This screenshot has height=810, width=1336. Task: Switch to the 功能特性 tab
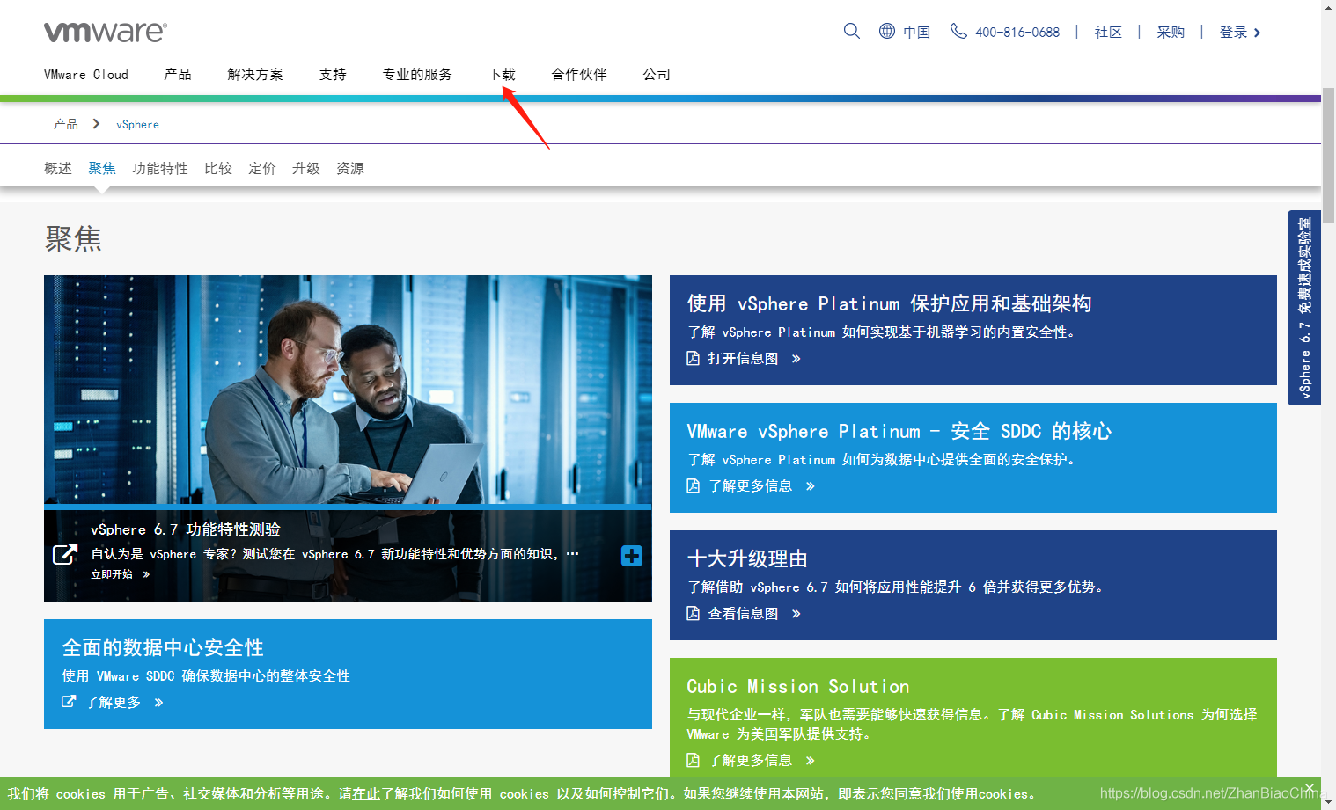tap(160, 168)
